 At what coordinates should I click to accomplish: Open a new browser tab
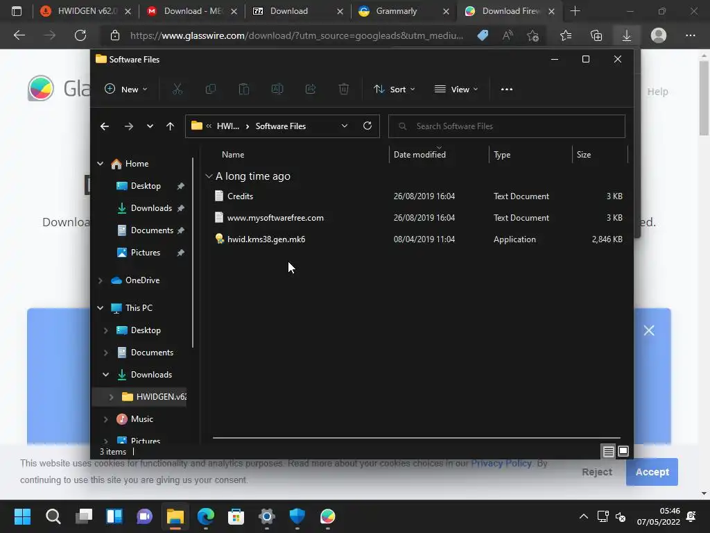click(x=575, y=11)
